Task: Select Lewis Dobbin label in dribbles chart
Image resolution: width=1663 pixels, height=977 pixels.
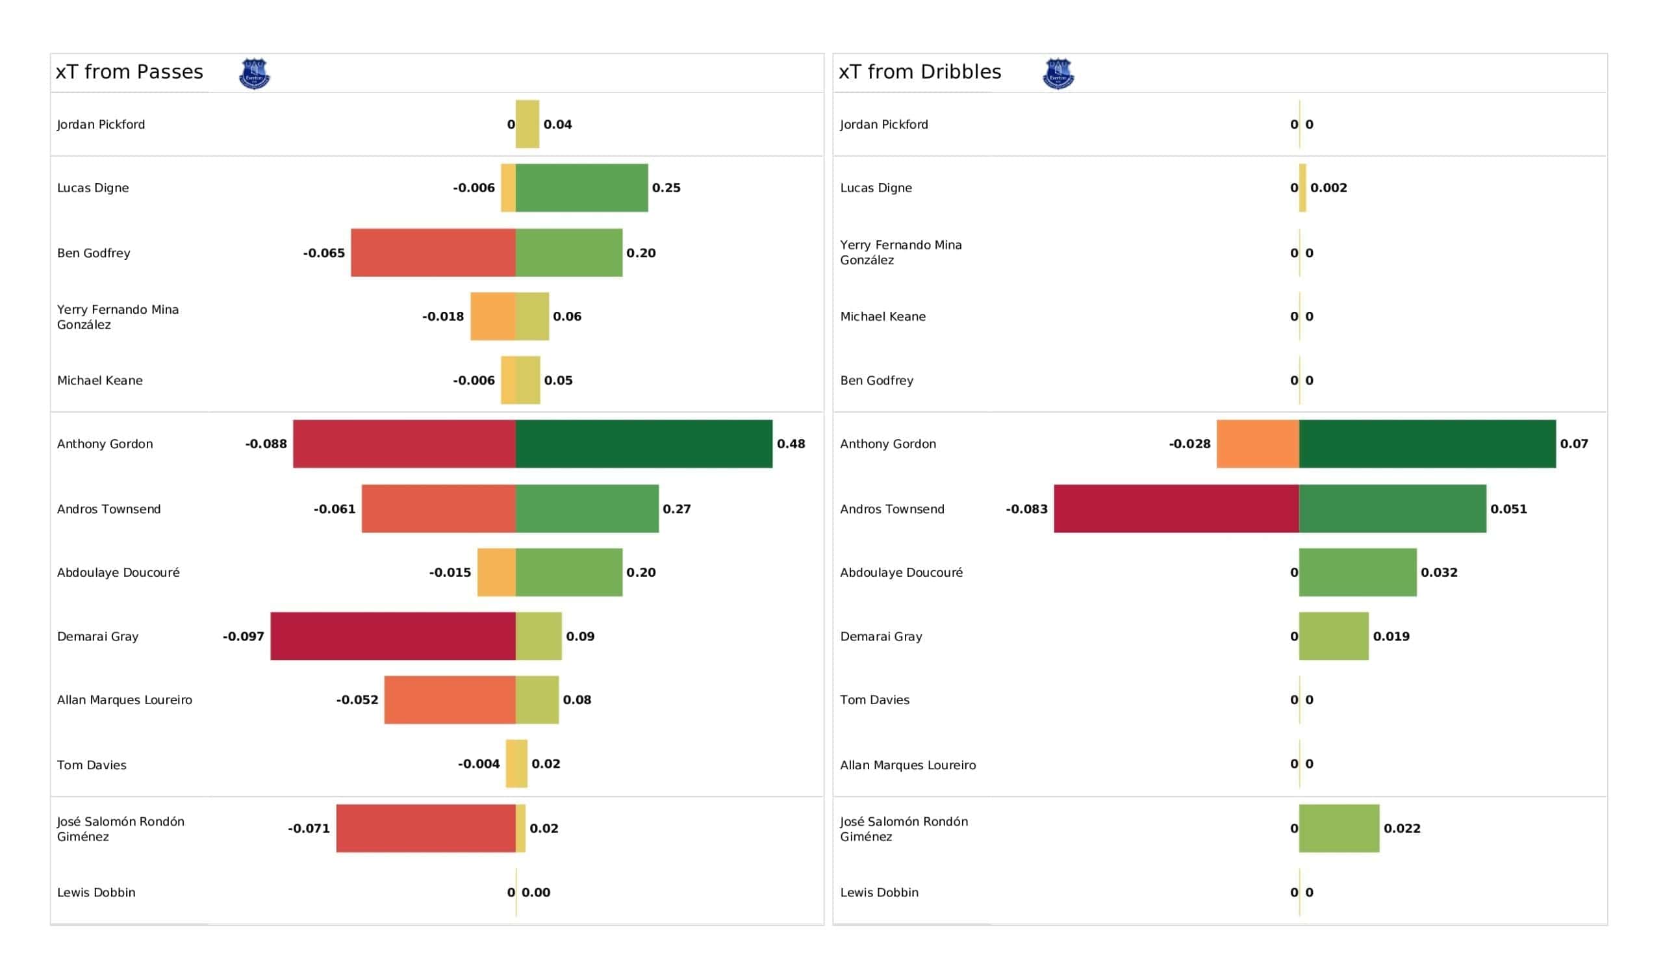Action: coord(879,892)
